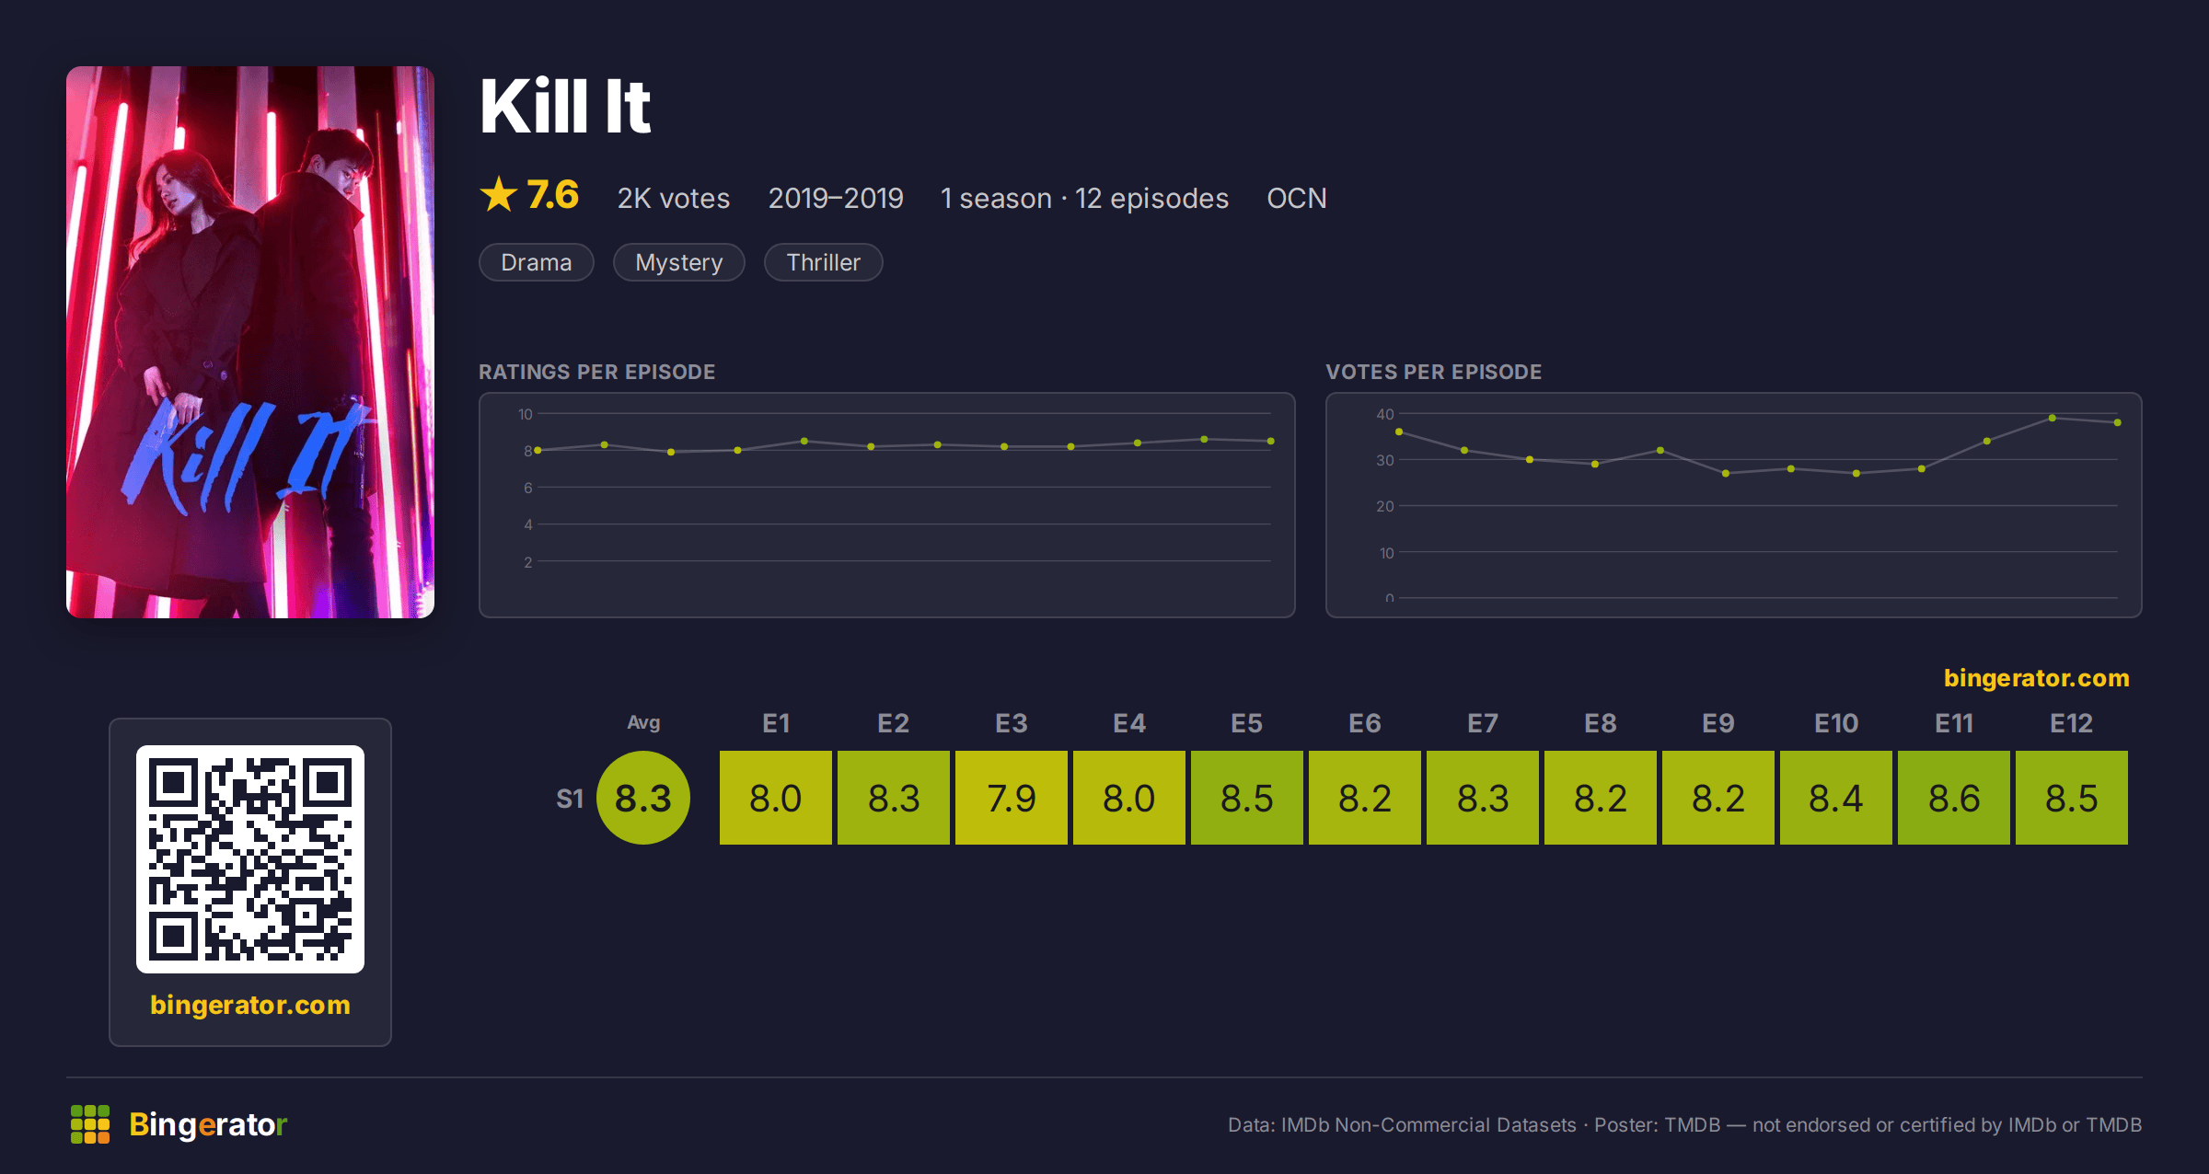Viewport: 2209px width, 1174px height.
Task: Click the E12 rating tile 8.5
Action: coord(2072,798)
